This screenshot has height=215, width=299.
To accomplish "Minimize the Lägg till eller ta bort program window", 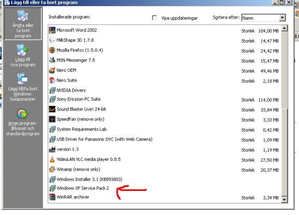I will [275, 3].
